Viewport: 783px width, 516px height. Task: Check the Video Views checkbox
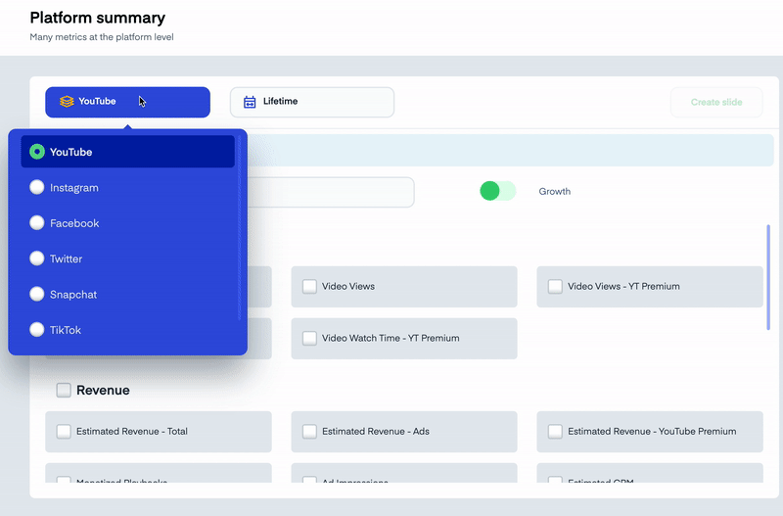(309, 286)
